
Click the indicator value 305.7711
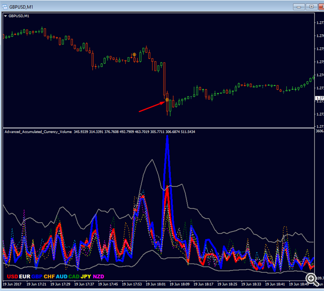(157, 132)
